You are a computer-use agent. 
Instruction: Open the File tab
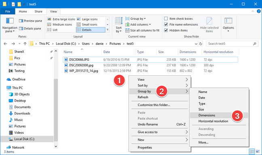(8, 11)
